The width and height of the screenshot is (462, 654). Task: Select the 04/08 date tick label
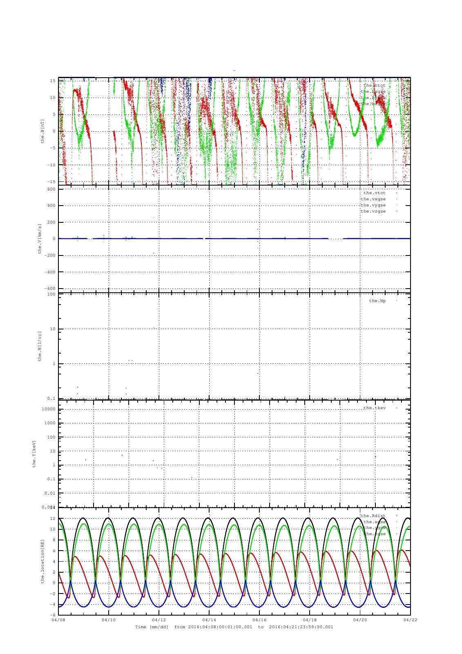[58, 620]
